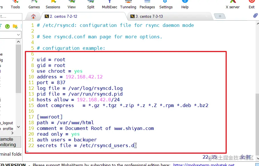This screenshot has width=259, height=166.
Task: Click the terminal scrollbar thumb
Action: tap(257, 124)
